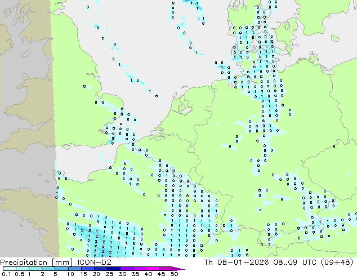Pick the 15–20 mm blue legend swatch
The width and height of the screenshot is (357, 276).
coord(88,269)
